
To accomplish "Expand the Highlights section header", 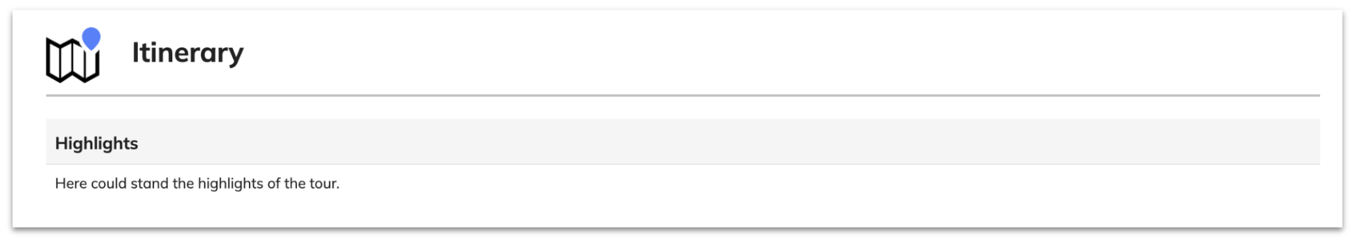I will coord(683,142).
